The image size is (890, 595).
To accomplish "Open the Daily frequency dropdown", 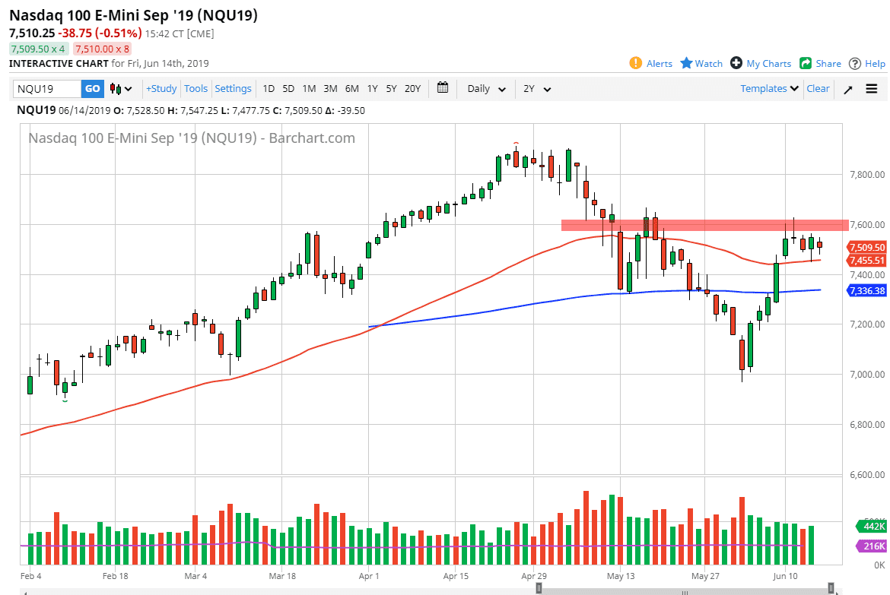I will click(485, 89).
